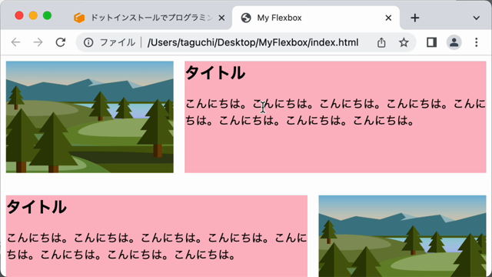Click the first タイトル heading
This screenshot has height=277, width=492.
pos(215,73)
